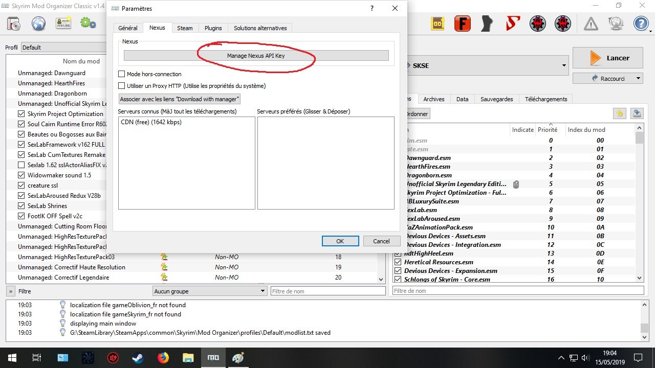Click the help question mark in Paramètres title bar
Viewport: 655px width, 368px height.
[372, 8]
